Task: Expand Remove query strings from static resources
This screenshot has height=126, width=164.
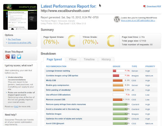Action: pyautogui.click(x=101, y=104)
